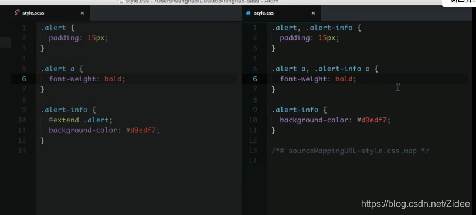The height and width of the screenshot is (215, 476).
Task: Click gutter line number 1 in style.css
Action: (x=255, y=28)
